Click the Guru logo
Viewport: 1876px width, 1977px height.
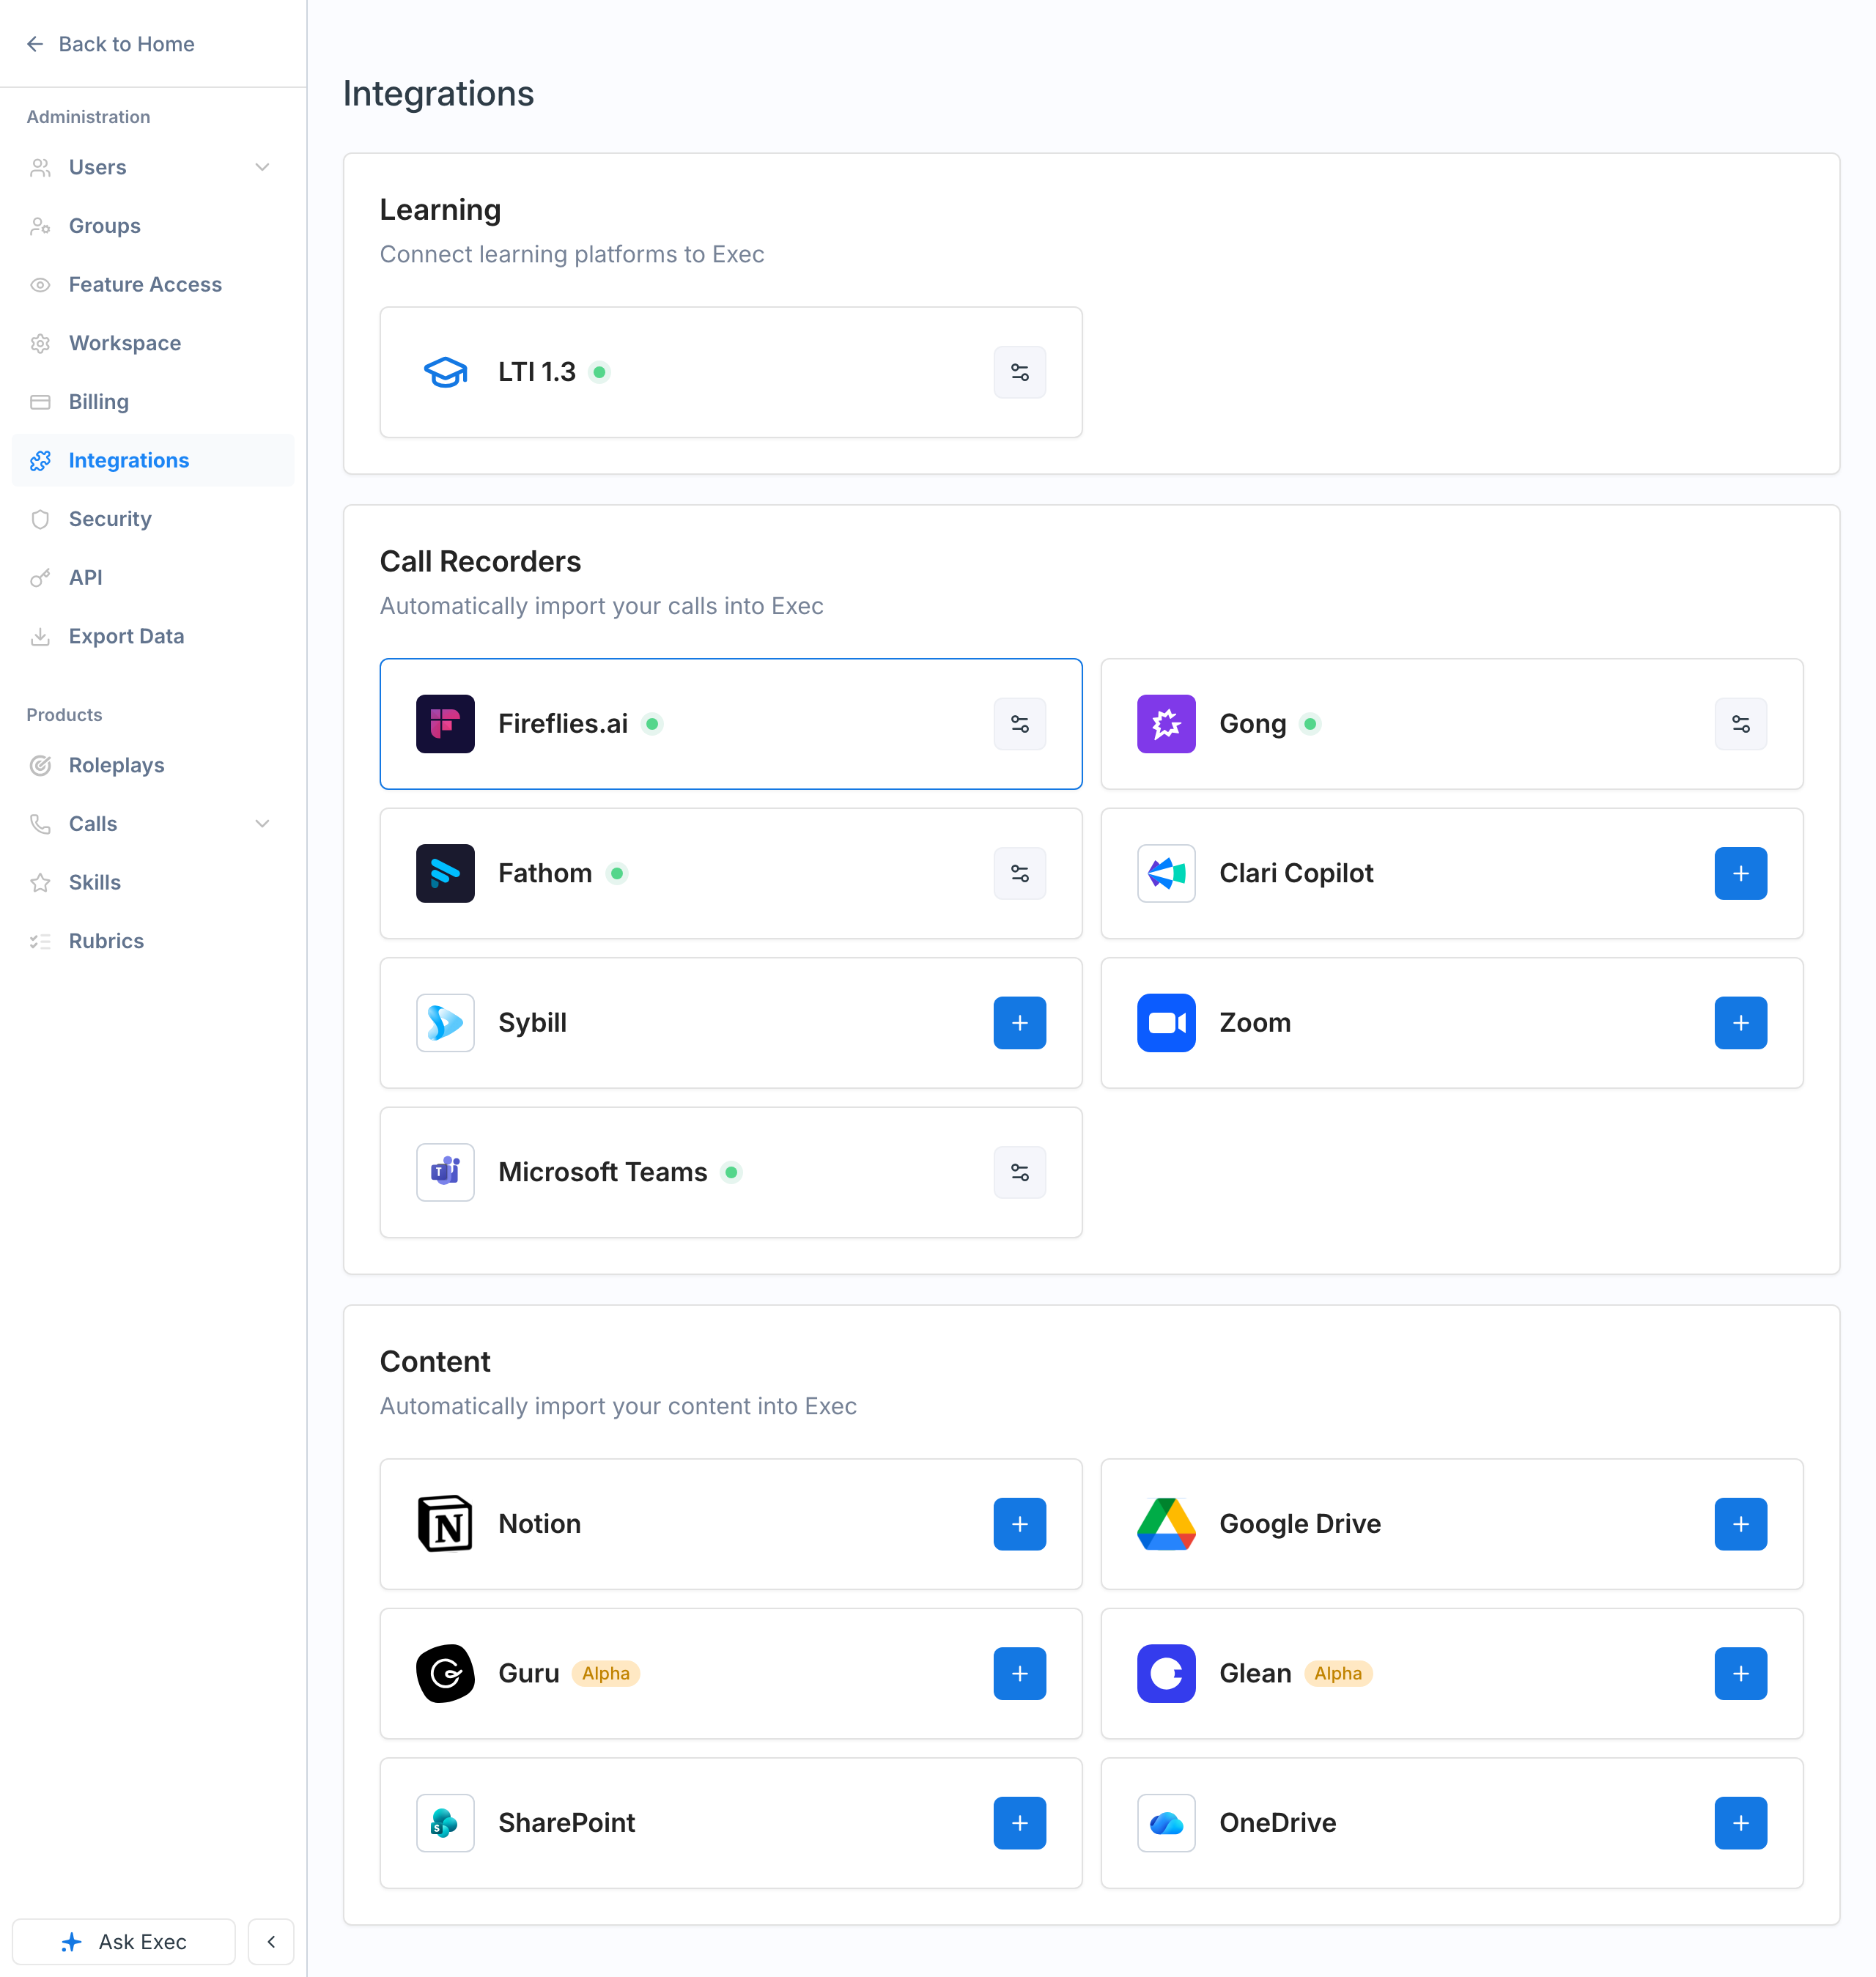(x=445, y=1673)
